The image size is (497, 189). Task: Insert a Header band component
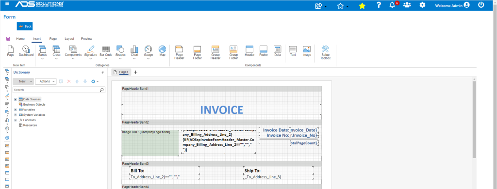(249, 51)
